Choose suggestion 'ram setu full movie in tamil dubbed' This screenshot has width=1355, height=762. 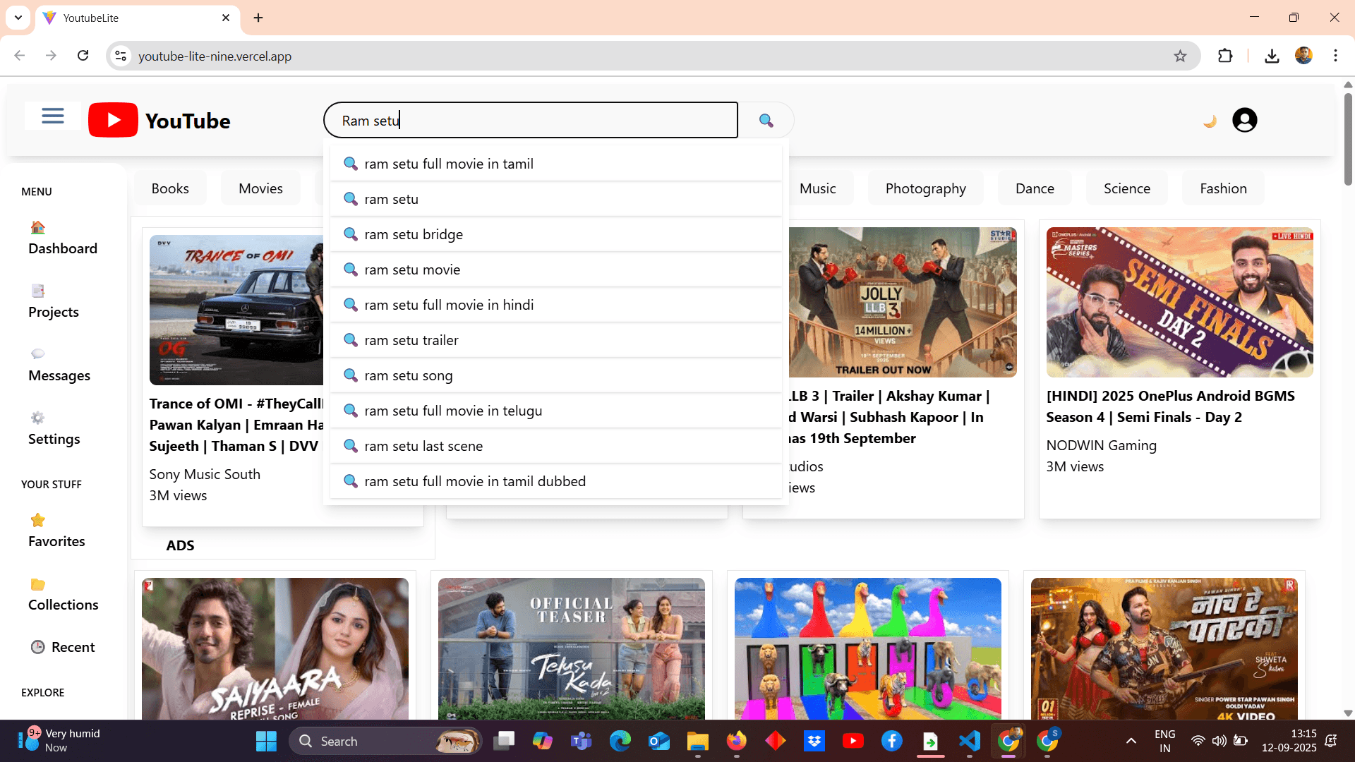556,481
